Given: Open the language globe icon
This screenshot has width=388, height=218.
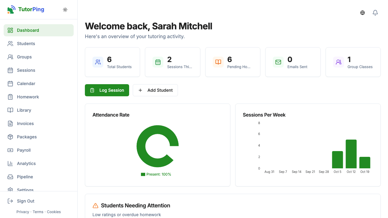Looking at the screenshot, I should point(363,13).
